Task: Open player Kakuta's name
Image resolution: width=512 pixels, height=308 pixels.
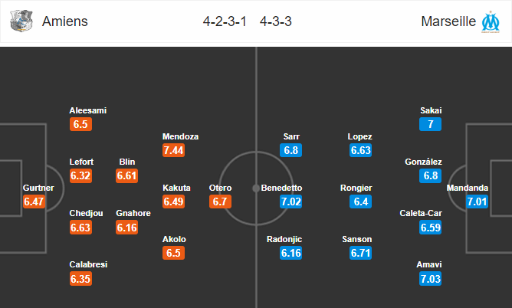Action: coord(176,188)
